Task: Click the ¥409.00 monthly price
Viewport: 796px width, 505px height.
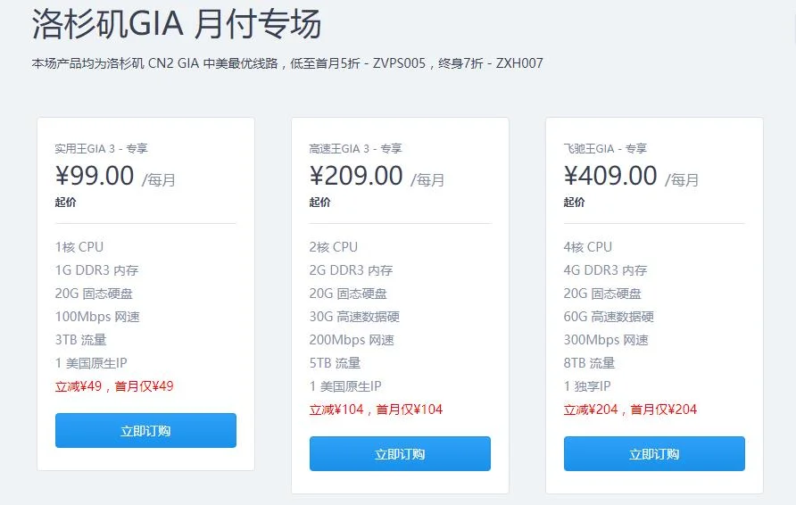Action: click(610, 176)
